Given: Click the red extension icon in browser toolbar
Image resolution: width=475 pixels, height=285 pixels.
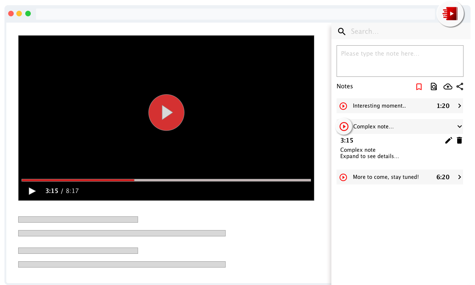Looking at the screenshot, I should [450, 14].
